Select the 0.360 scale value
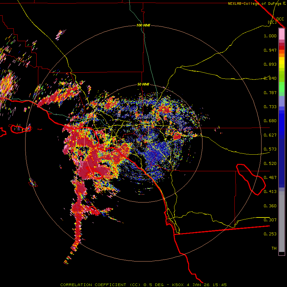Screen dimensions: 287x287 (x=270, y=206)
